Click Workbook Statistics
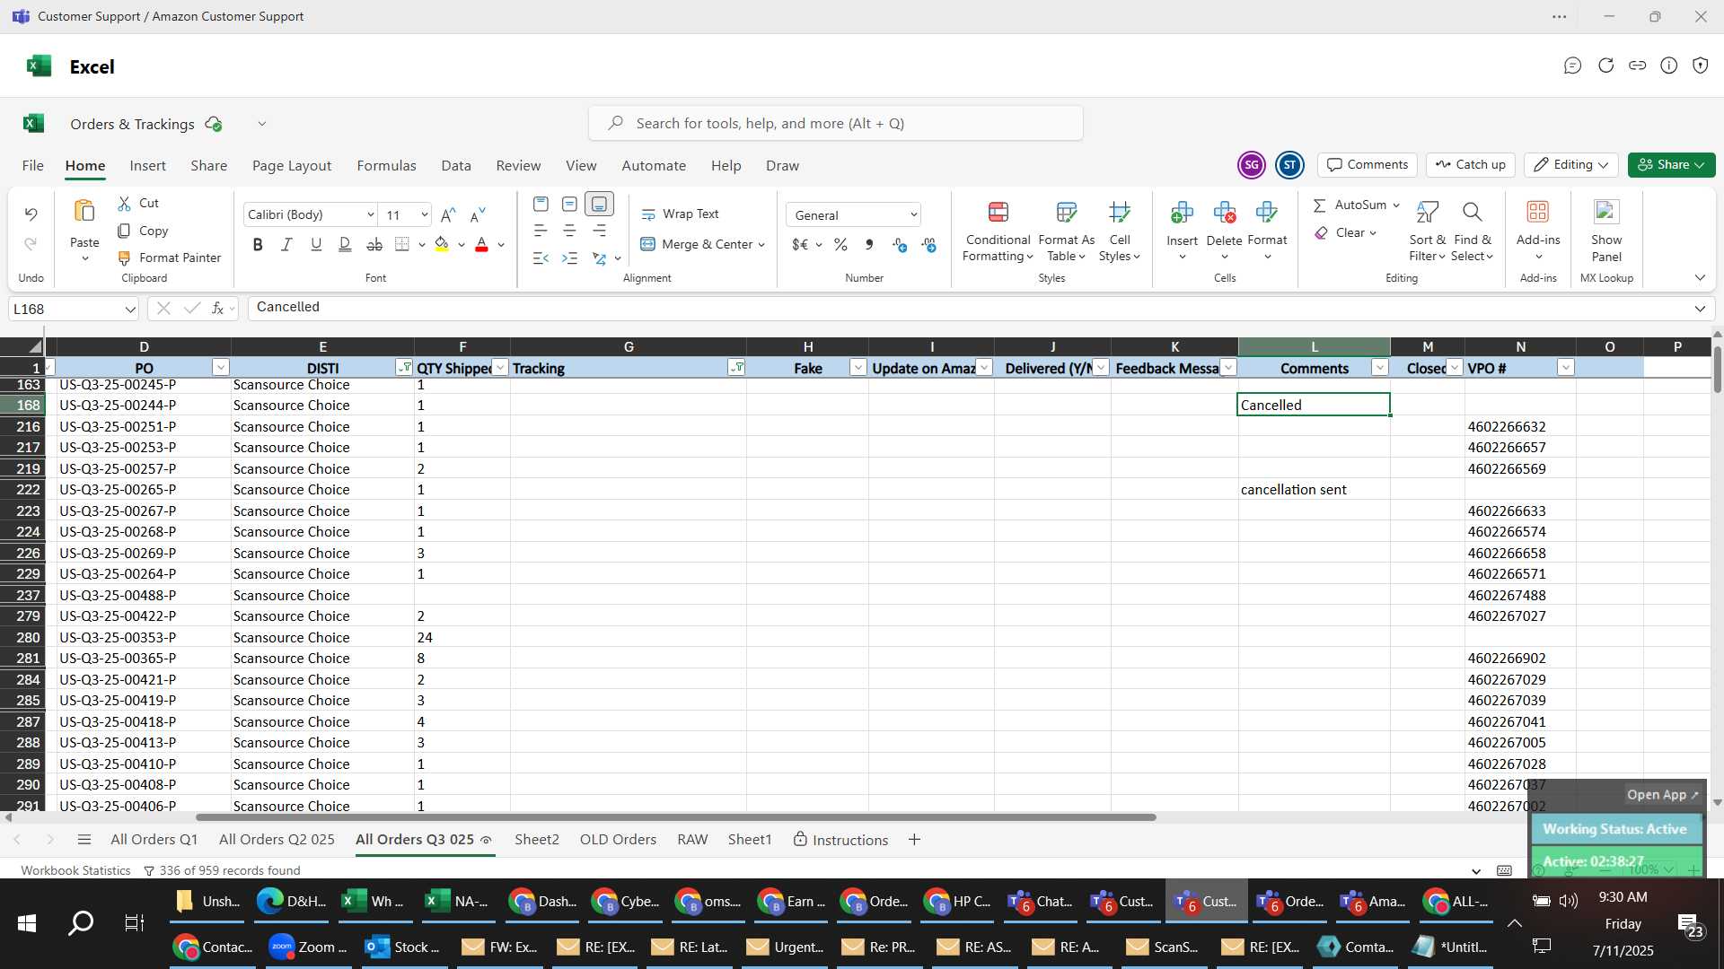 click(x=75, y=870)
